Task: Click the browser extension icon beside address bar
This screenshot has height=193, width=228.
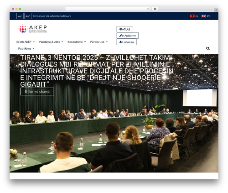Action: pos(155,9)
